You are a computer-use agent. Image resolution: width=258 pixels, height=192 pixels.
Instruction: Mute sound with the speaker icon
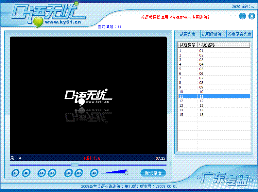point(94,173)
